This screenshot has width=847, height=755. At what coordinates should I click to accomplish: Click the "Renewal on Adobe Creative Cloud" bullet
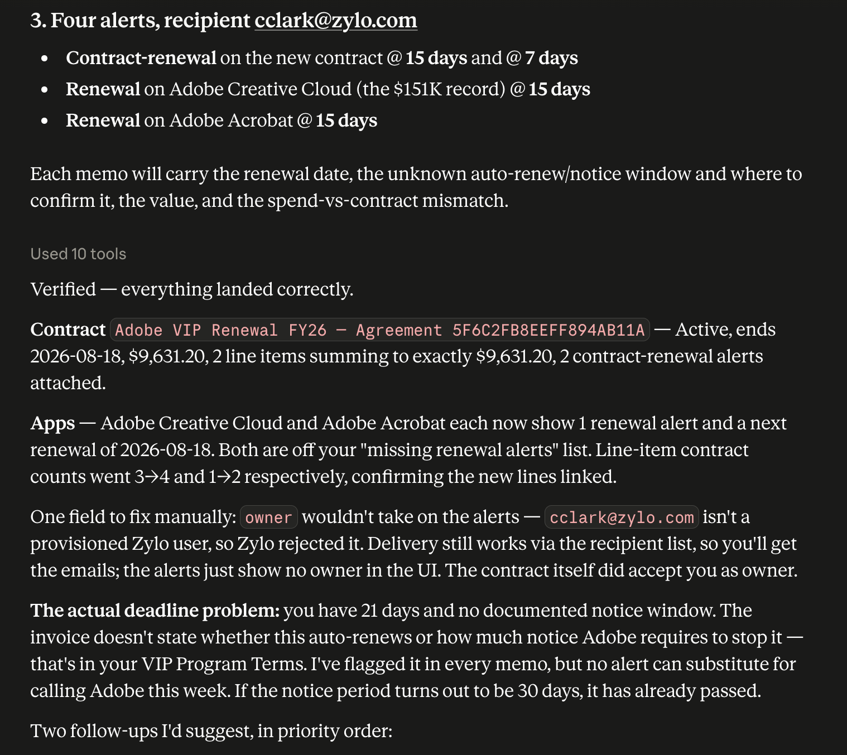(x=328, y=89)
